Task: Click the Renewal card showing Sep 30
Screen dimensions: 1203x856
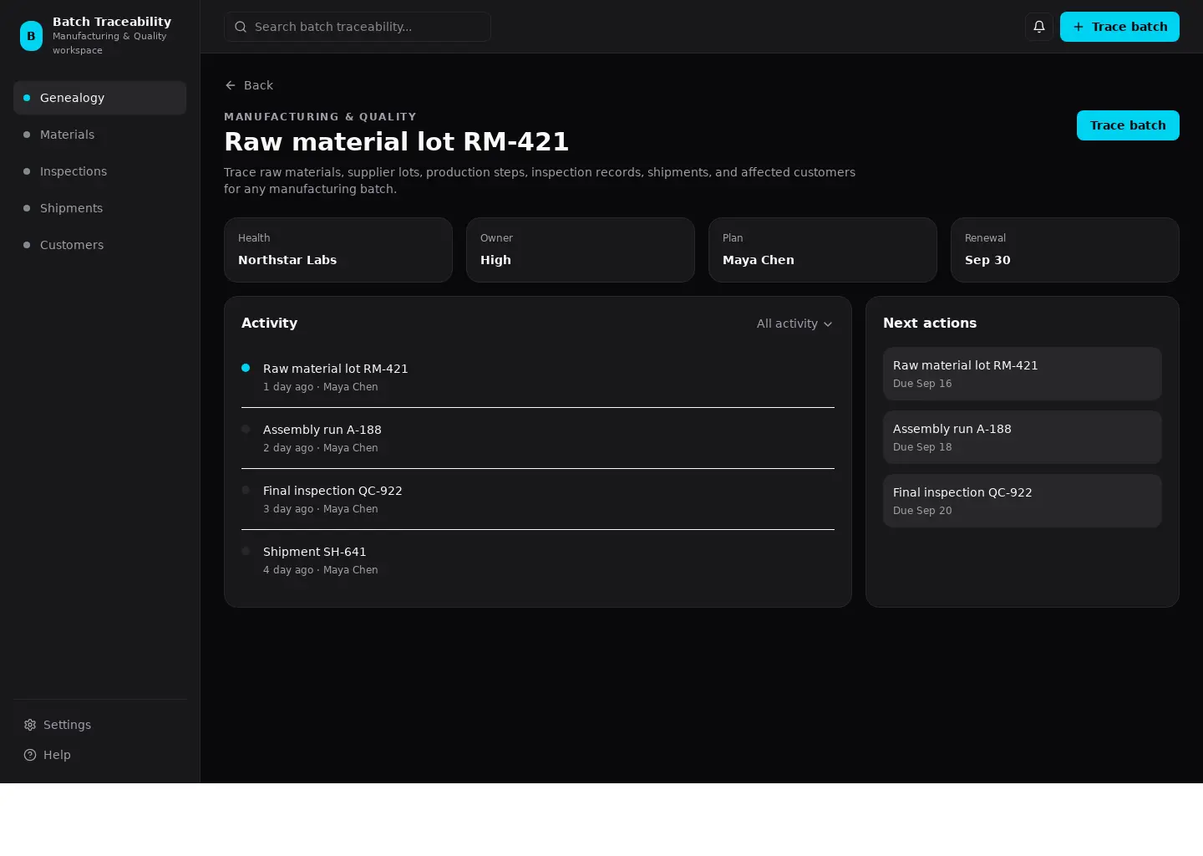Action: tap(1065, 250)
